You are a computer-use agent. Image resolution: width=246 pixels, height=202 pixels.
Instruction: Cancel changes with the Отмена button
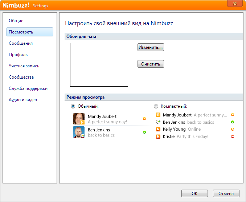[226, 193]
